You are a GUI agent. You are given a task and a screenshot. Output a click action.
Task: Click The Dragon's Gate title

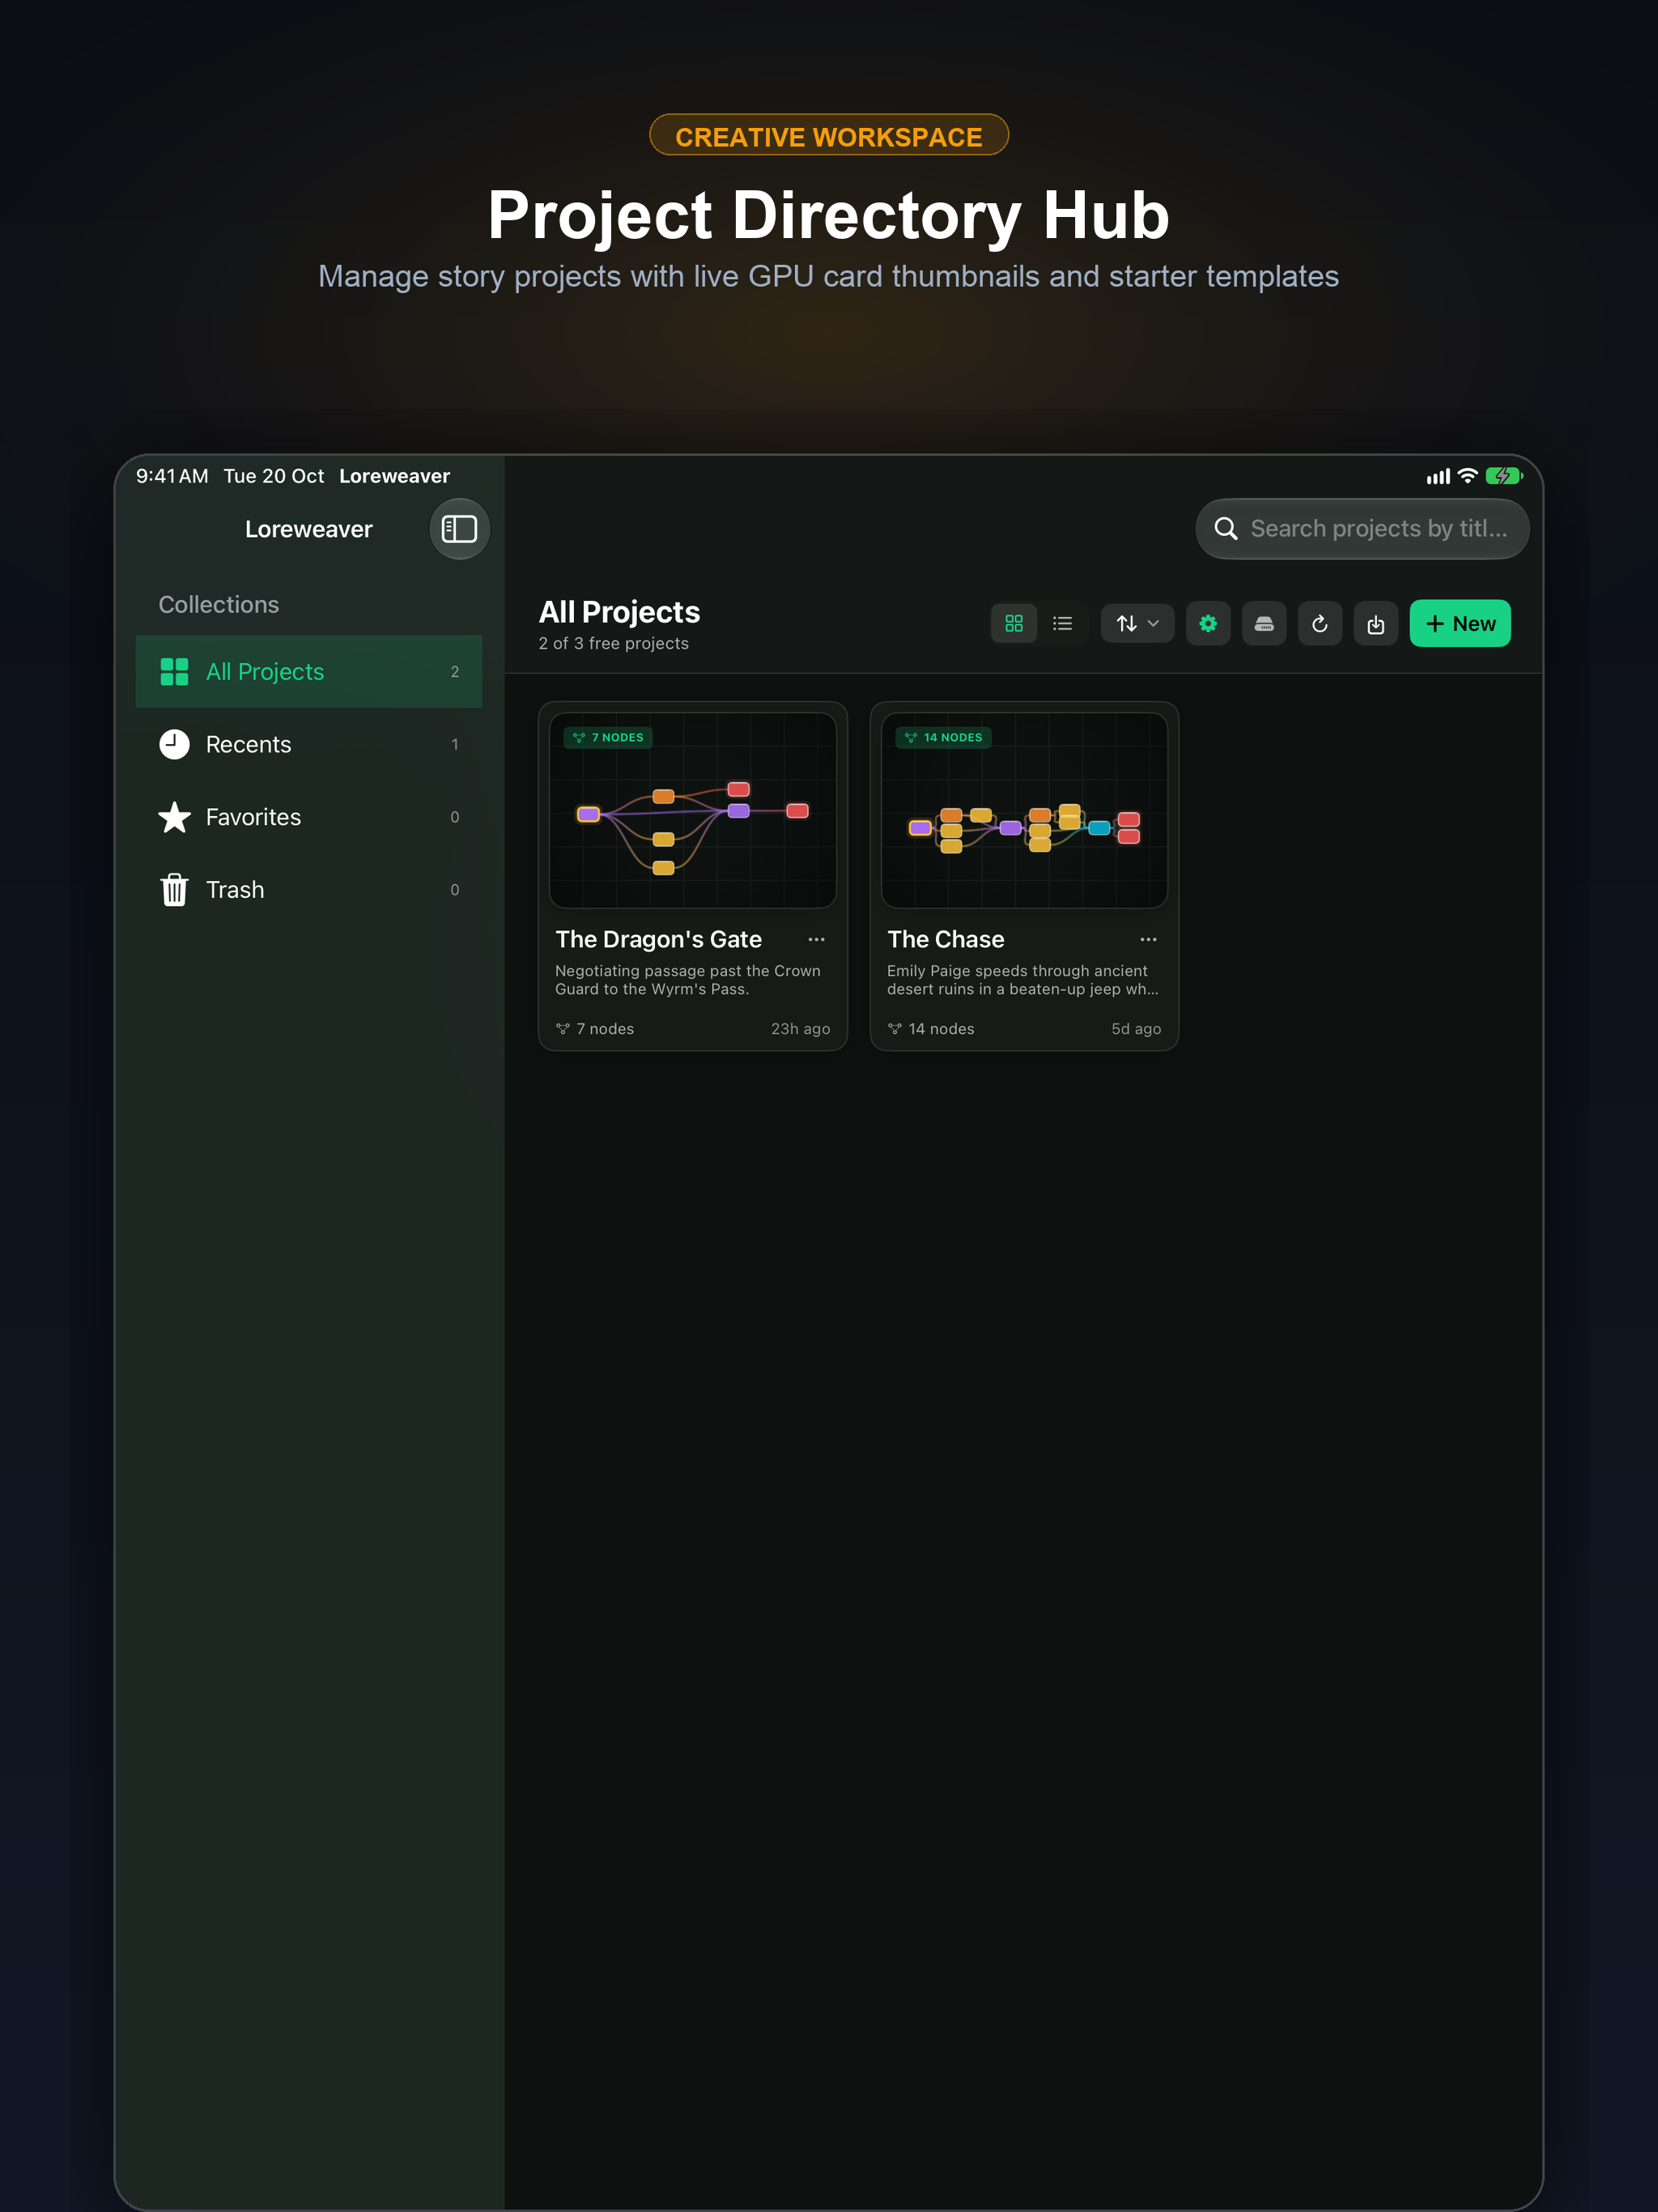658,940
